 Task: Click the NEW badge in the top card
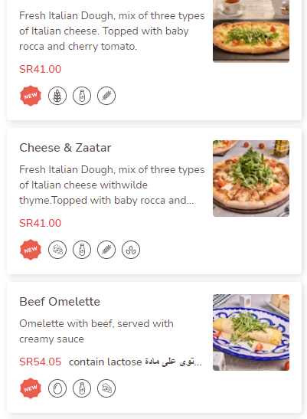(31, 96)
